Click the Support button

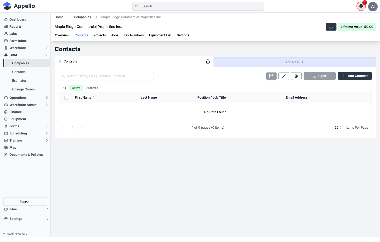pos(25,202)
